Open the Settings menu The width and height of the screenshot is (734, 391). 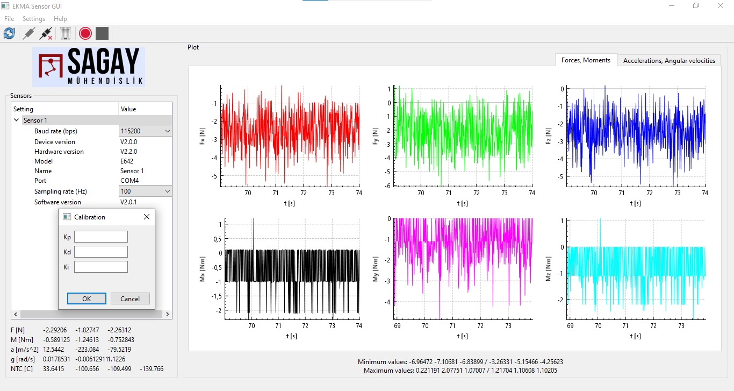click(x=34, y=19)
